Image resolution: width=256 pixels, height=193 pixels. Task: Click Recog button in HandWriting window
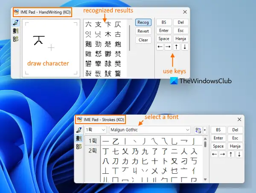143,22
